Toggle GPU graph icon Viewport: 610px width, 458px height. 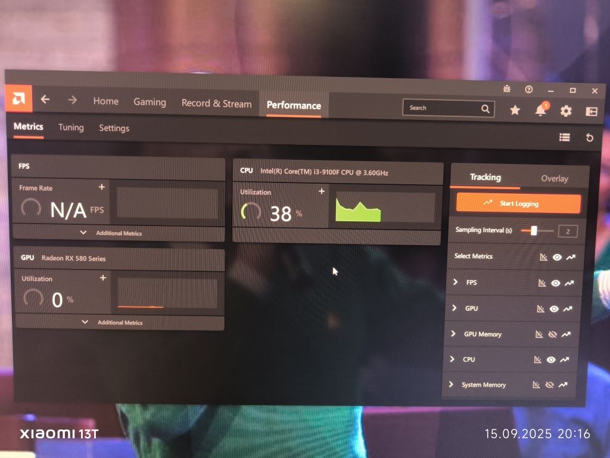(540, 309)
